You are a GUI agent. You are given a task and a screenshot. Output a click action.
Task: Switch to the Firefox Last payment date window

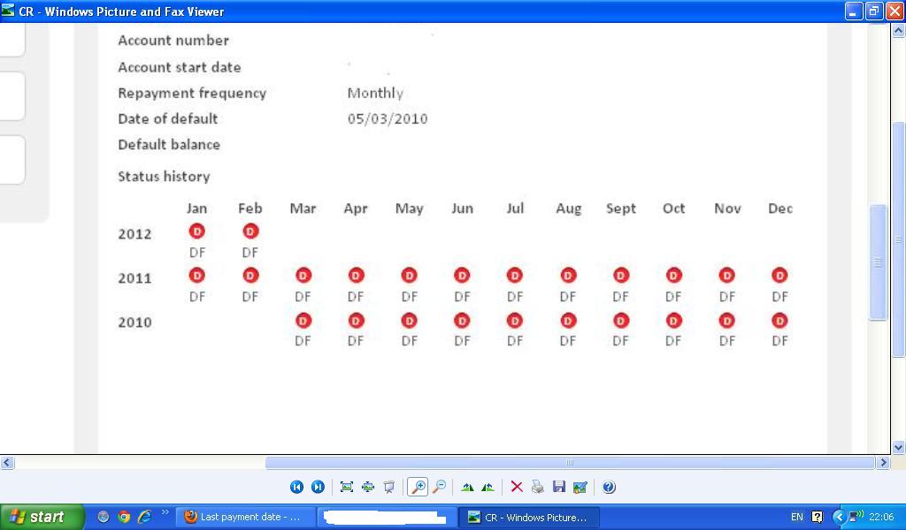pyautogui.click(x=243, y=517)
